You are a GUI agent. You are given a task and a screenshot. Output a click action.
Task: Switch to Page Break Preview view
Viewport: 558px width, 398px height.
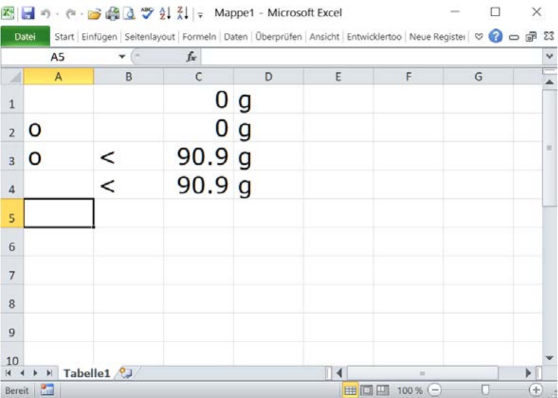tap(381, 391)
